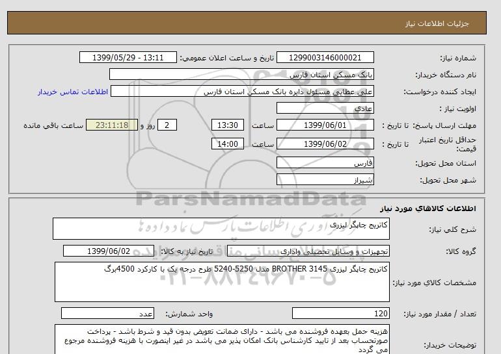Click the label تاریخ نیاز به کالا
The image size is (501, 354).
(x=187, y=251)
